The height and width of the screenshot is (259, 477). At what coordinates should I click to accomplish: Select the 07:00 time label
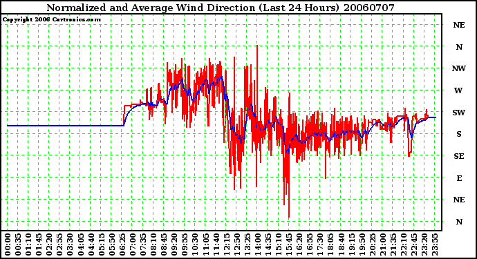132,244
